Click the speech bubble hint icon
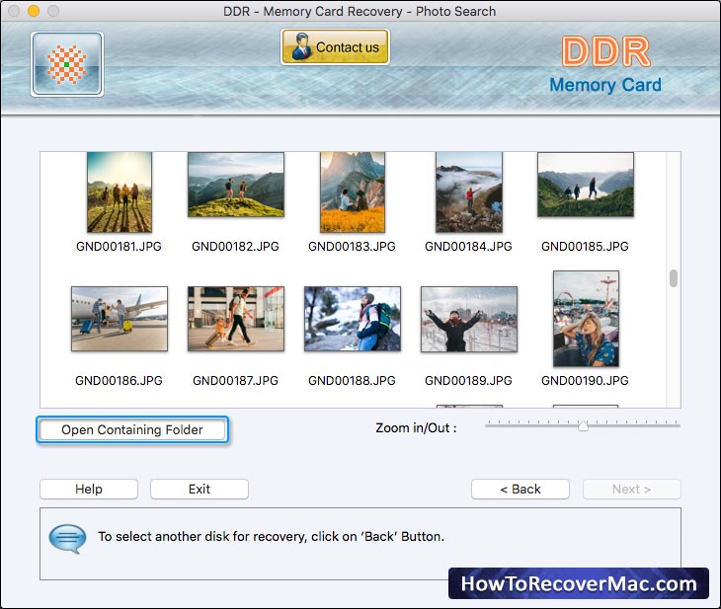 click(67, 538)
